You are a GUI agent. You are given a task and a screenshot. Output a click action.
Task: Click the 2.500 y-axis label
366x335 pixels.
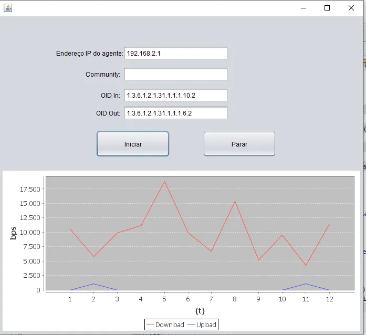point(32,276)
